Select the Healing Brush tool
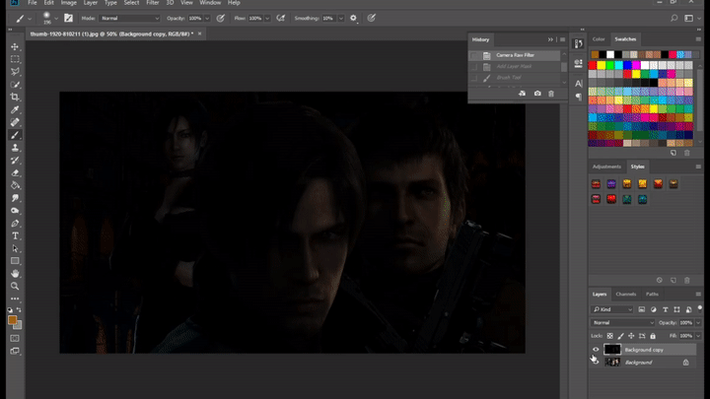This screenshot has height=399, width=710. coord(15,122)
